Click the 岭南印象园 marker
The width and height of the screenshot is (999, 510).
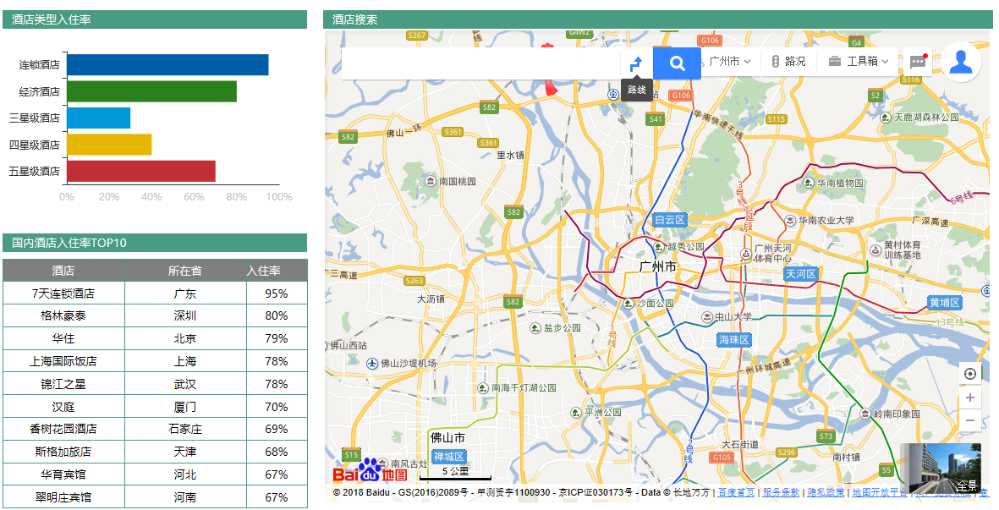865,414
